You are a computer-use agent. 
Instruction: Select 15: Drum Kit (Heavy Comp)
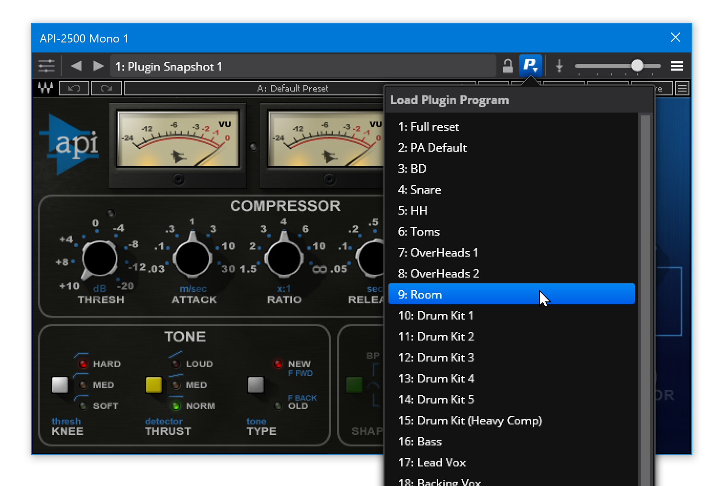pyautogui.click(x=512, y=421)
